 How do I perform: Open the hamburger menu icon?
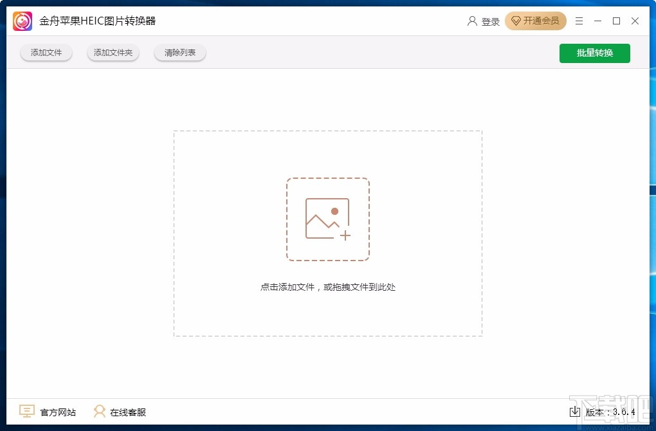578,21
